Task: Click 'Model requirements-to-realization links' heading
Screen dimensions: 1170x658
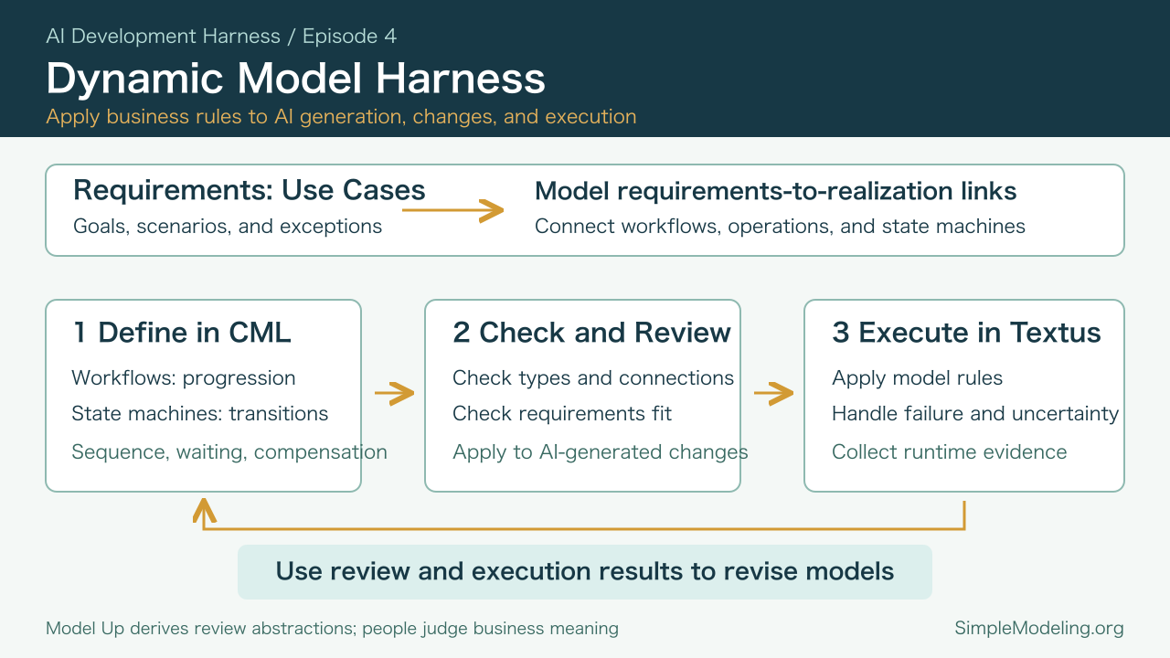Action: tap(776, 191)
